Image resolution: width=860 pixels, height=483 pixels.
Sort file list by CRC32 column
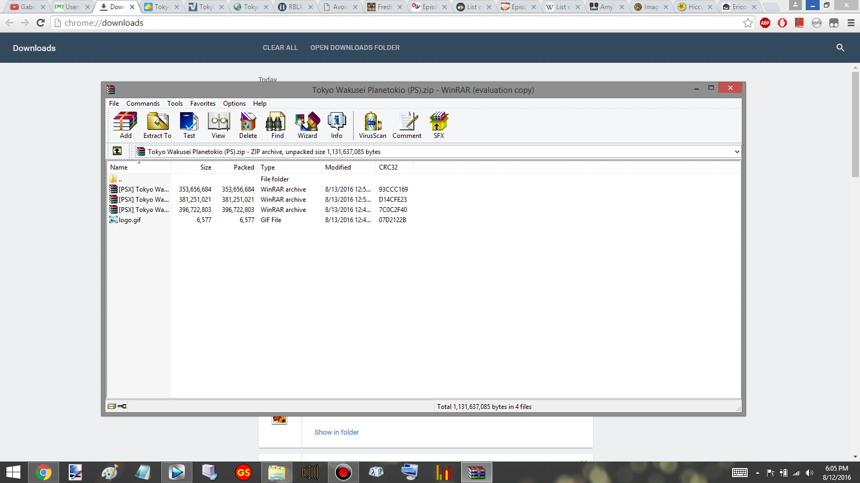pyautogui.click(x=394, y=167)
